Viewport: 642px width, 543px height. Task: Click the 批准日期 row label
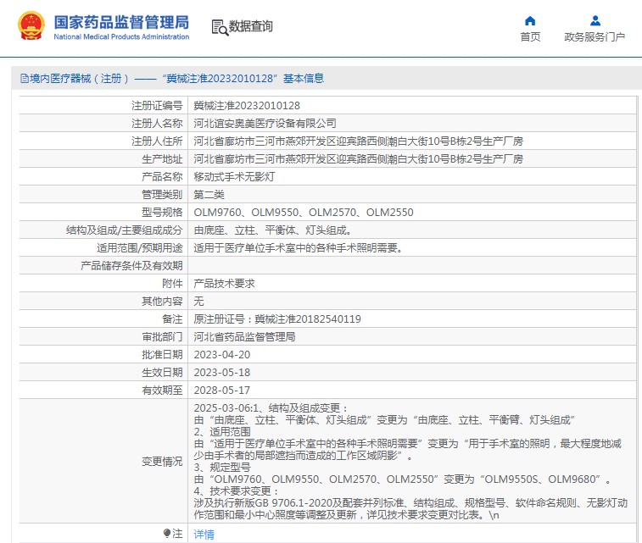coord(162,355)
